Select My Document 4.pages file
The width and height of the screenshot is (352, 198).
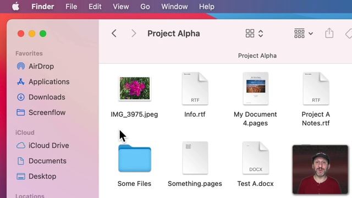[x=255, y=89]
